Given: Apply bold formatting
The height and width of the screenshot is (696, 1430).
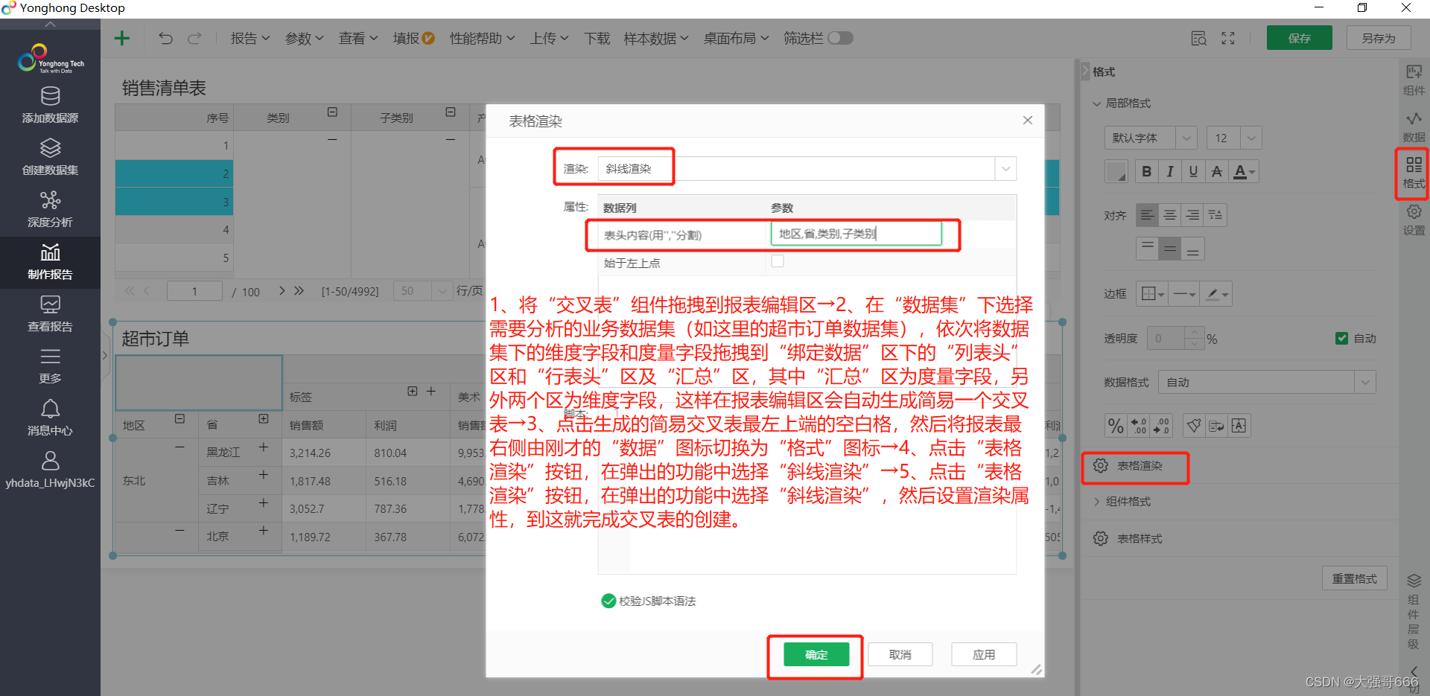Looking at the screenshot, I should click(x=1146, y=172).
